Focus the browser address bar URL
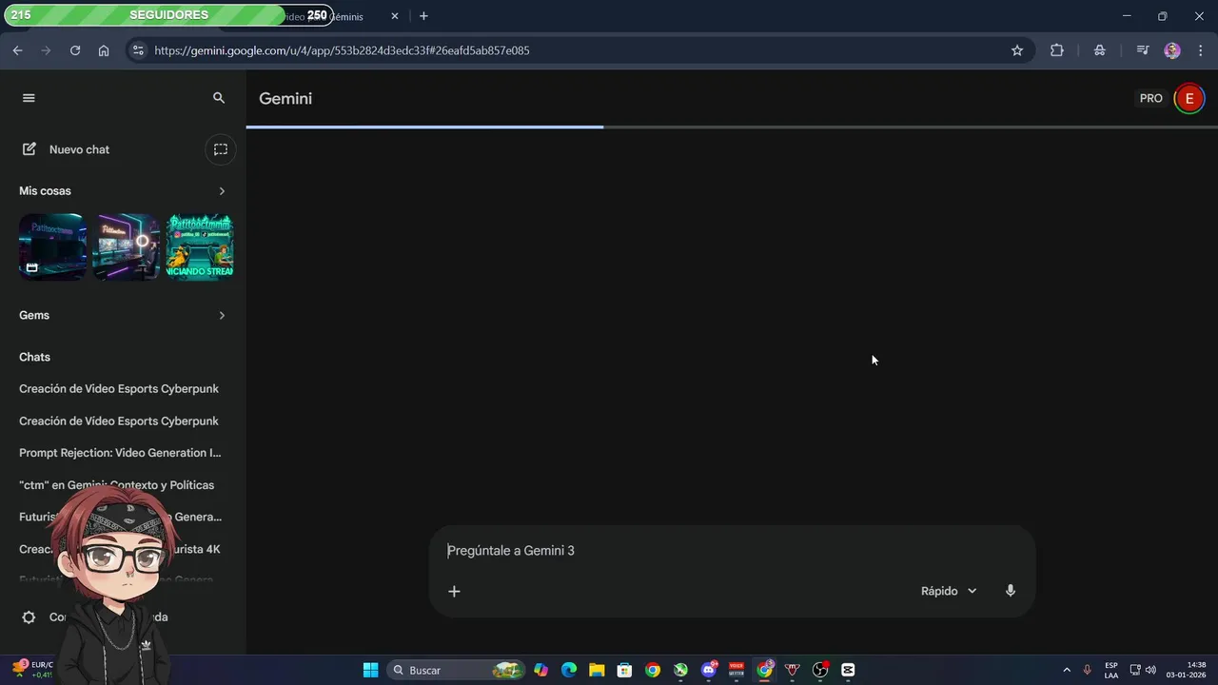The height and width of the screenshot is (685, 1218). [342, 50]
